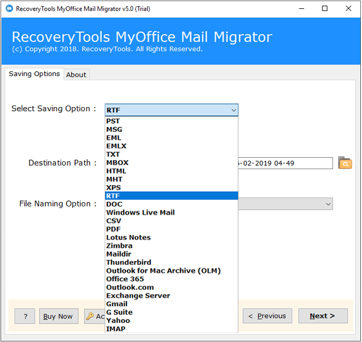The width and height of the screenshot is (362, 342).
Task: Choose PDF saving option
Action: tap(172, 229)
